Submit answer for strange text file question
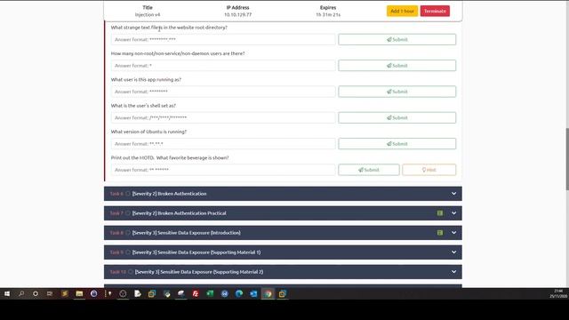569x320 pixels. pos(397,39)
